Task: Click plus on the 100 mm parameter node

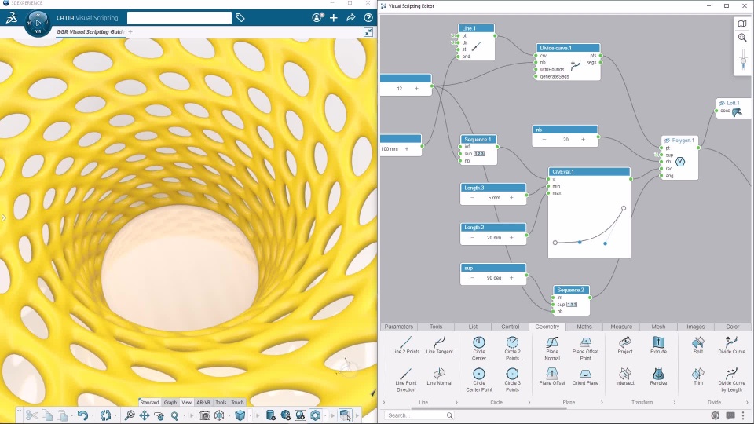Action: click(407, 149)
